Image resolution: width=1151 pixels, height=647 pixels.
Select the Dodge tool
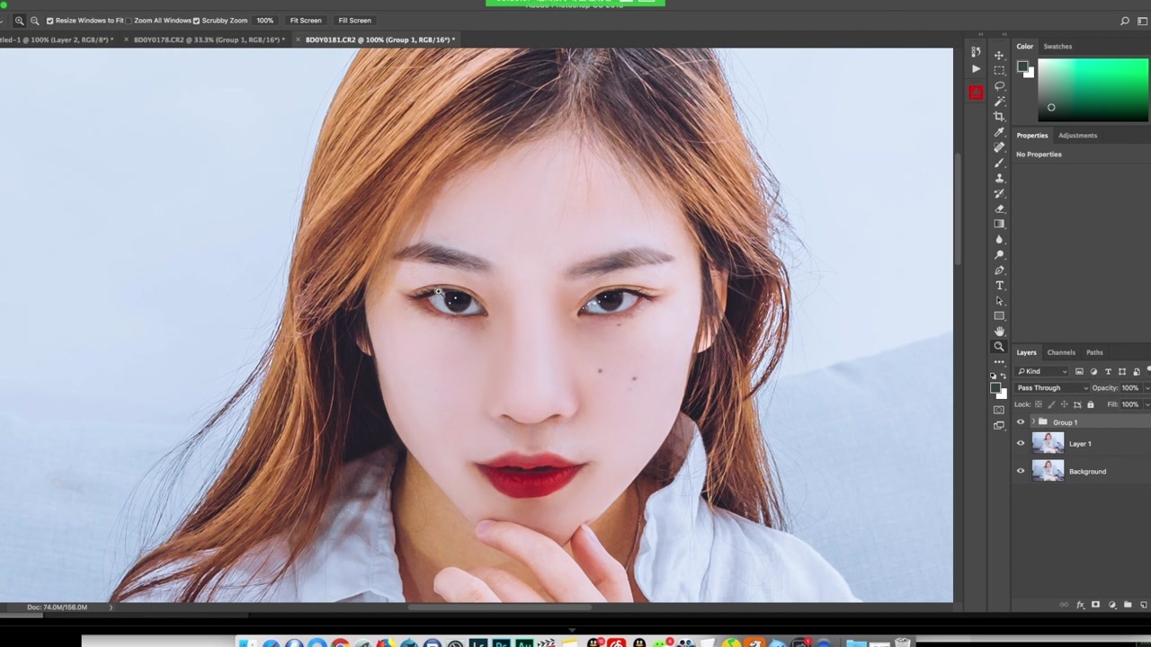(999, 254)
